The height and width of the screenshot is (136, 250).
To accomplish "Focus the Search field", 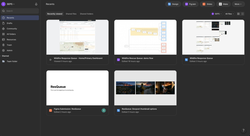I will [20, 11].
